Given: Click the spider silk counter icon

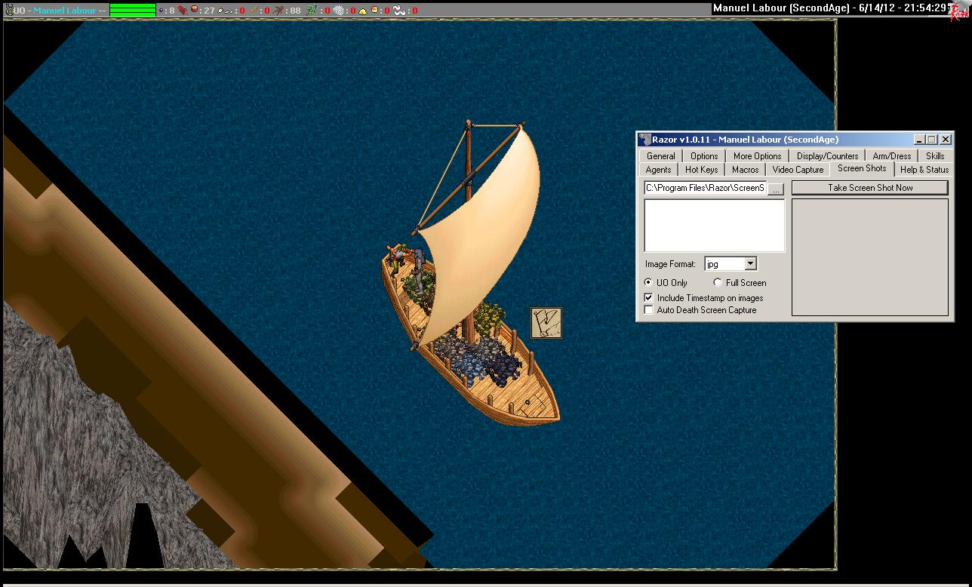Looking at the screenshot, I should 339,11.
